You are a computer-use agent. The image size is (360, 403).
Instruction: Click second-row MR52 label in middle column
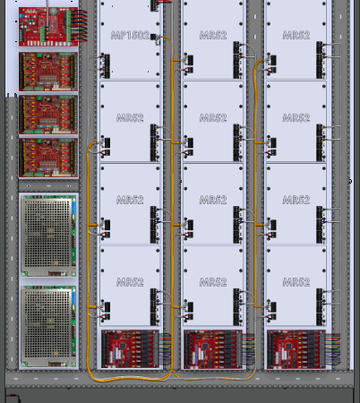[x=213, y=118]
